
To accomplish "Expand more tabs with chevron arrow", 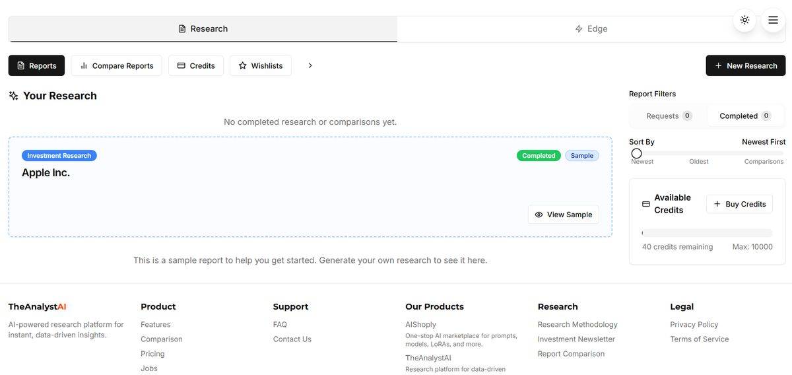I will 310,65.
